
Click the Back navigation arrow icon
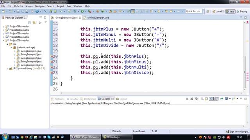[x=171, y=11]
